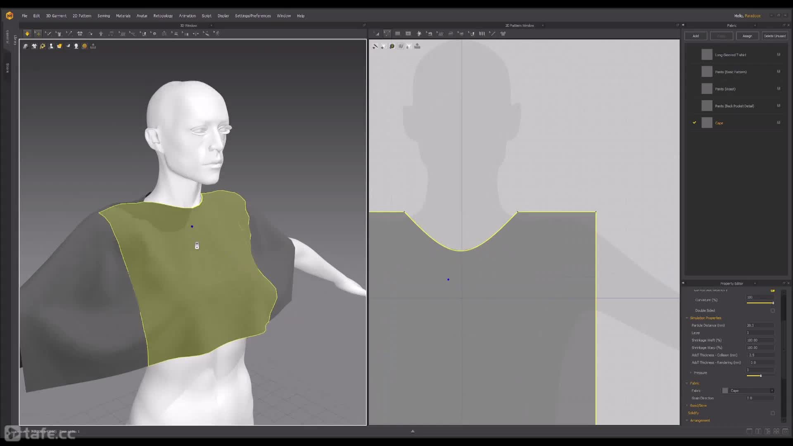
Task: Collapse the Fabric section in Property Editor
Action: 687,383
